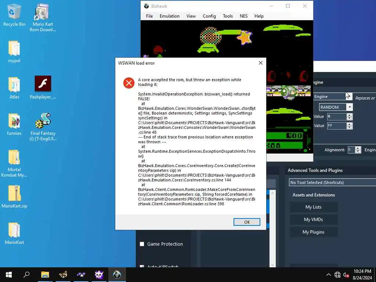Open Mario Kart Rom Download shortcut
The height and width of the screenshot is (282, 376).
point(43,18)
